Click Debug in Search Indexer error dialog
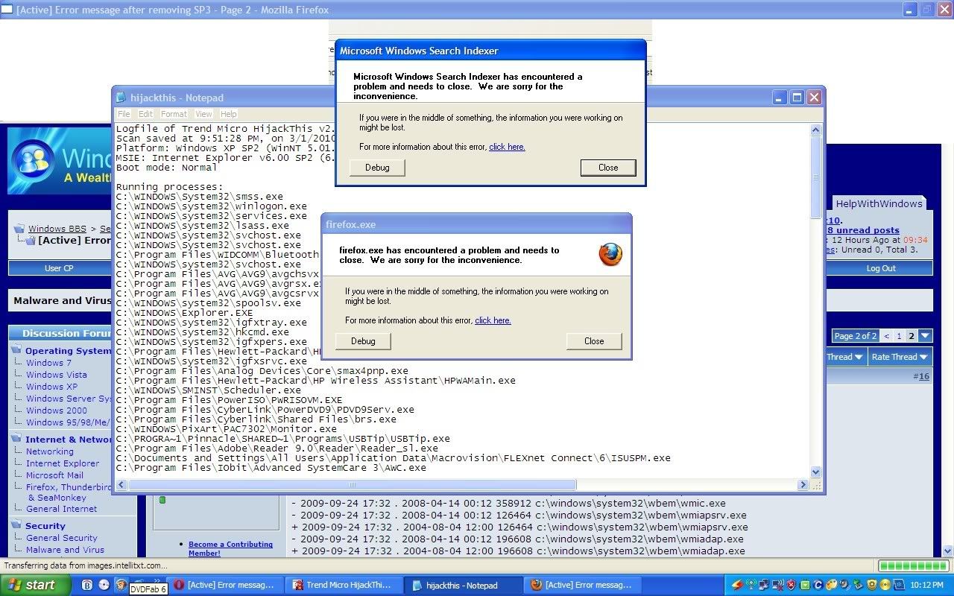Screen dimensions: 954x596 [x=377, y=168]
